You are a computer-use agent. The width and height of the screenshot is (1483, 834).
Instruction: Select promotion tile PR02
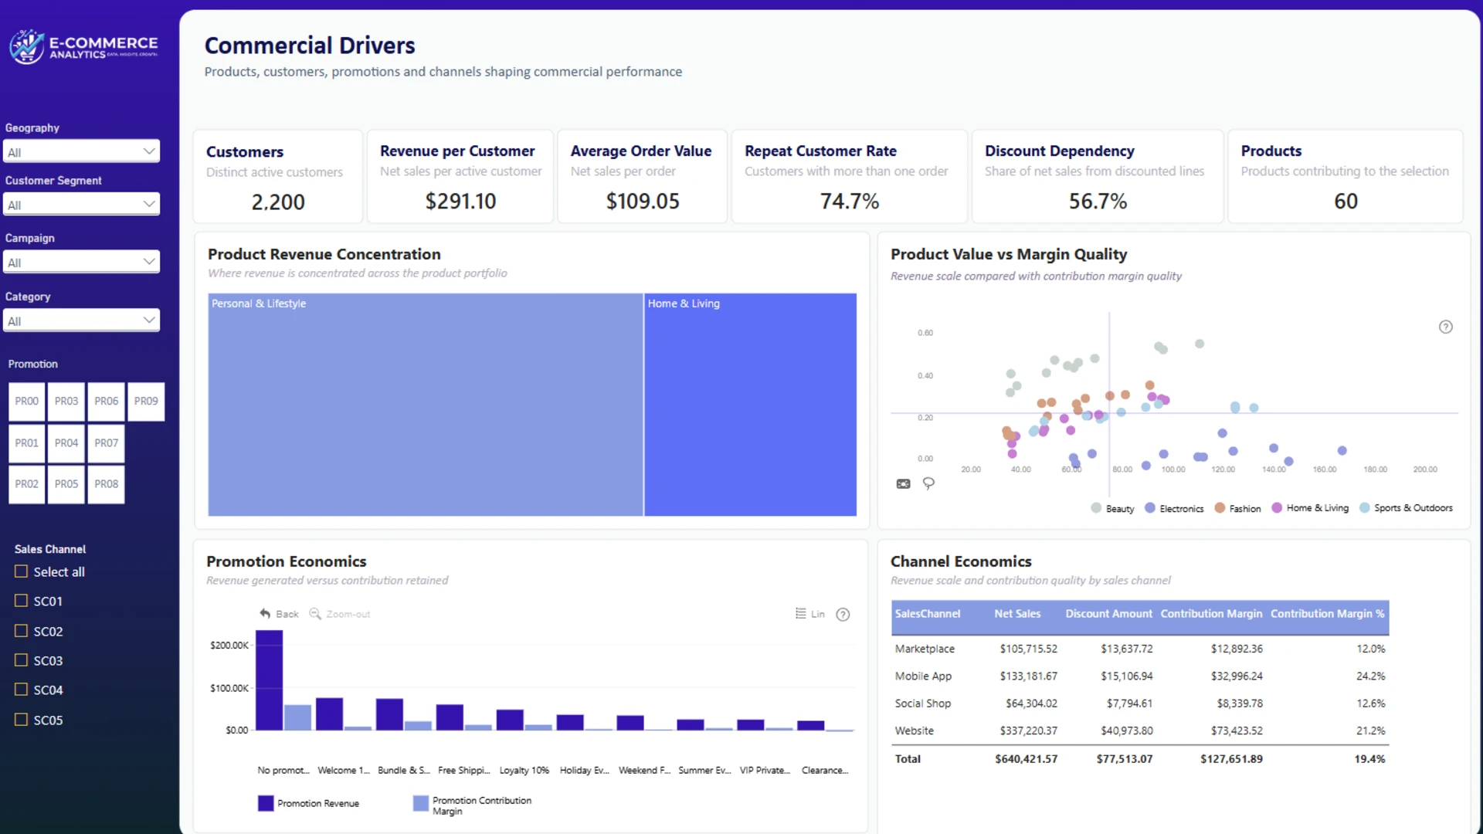27,484
